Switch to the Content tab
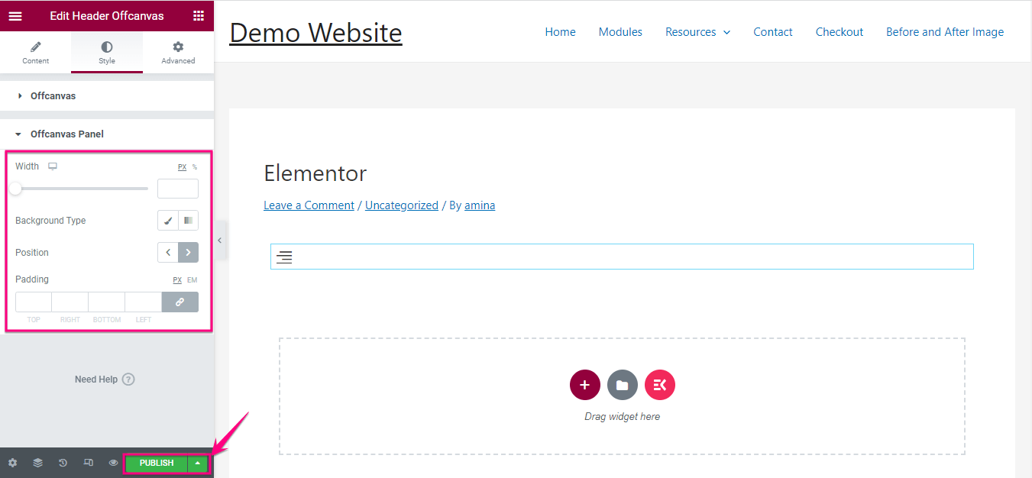Image resolution: width=1032 pixels, height=478 pixels. [x=35, y=53]
